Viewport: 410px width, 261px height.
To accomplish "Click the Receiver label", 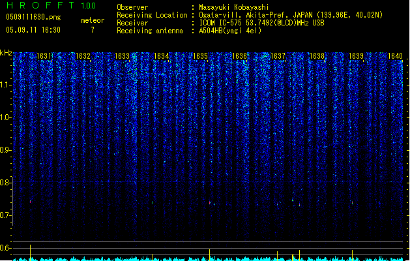I will [x=132, y=23].
